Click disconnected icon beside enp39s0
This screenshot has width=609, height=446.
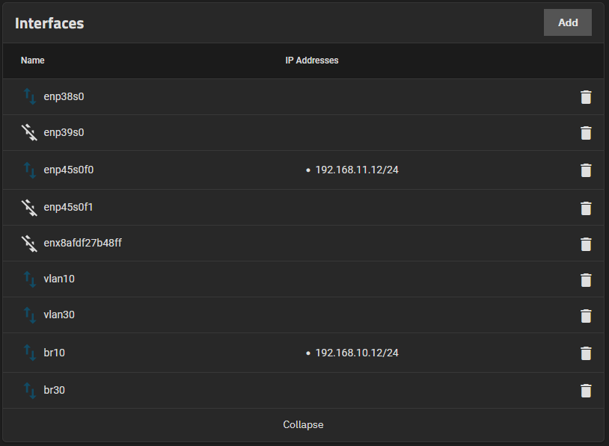tap(29, 133)
